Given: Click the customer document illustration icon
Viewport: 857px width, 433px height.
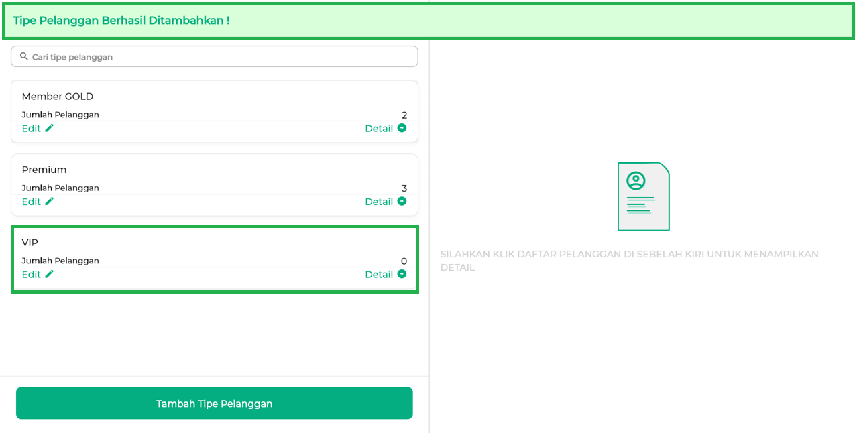Looking at the screenshot, I should (643, 196).
